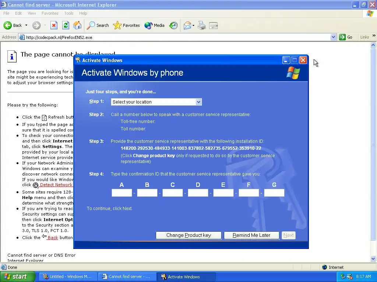Click the Remind Me Later button

point(251,235)
